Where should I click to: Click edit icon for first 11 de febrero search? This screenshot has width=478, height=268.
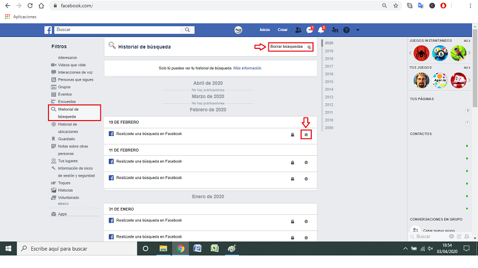(306, 162)
